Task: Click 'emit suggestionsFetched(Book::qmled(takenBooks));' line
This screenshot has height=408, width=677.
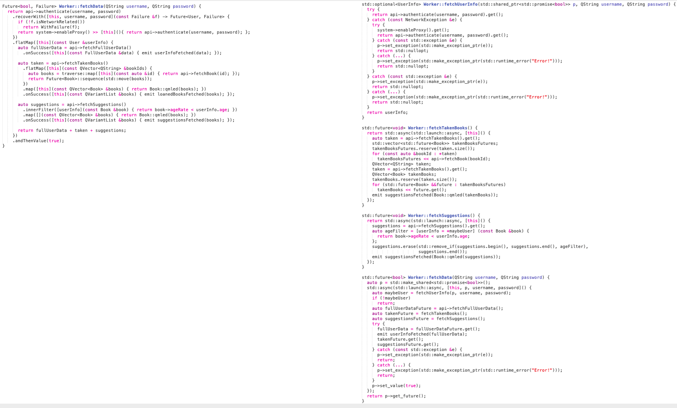Action: 435,195
